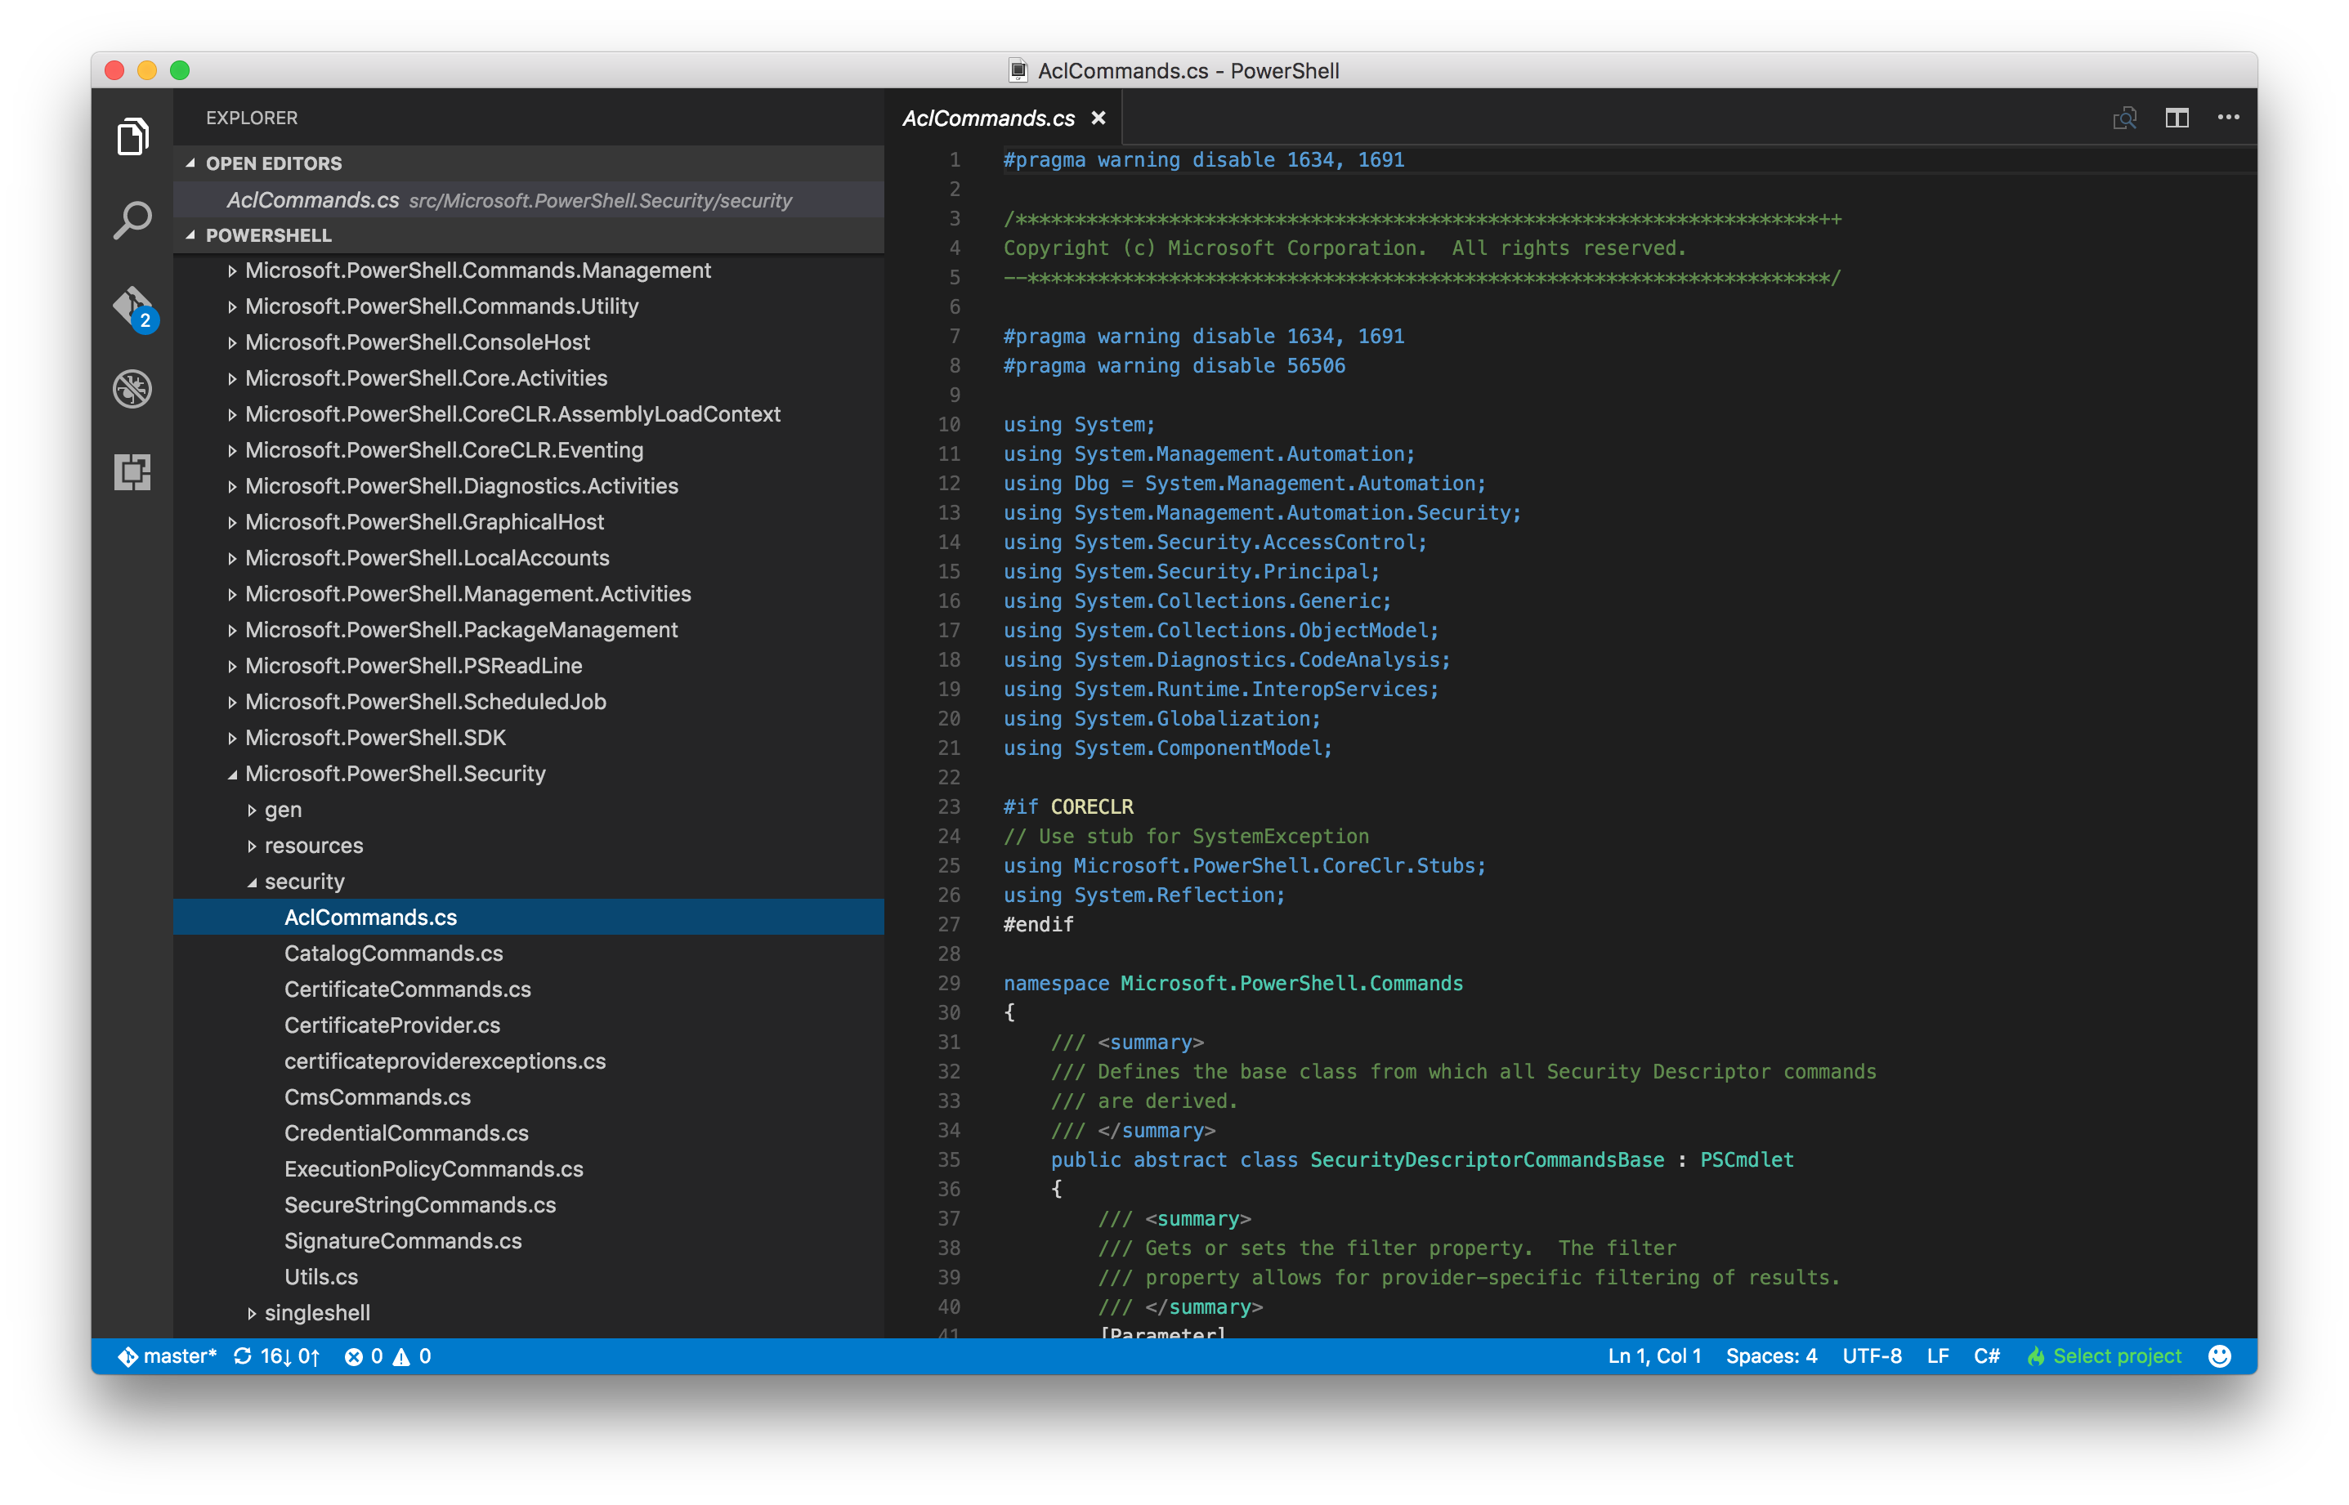
Task: Click the EXPLORER panel title
Action: [x=251, y=118]
